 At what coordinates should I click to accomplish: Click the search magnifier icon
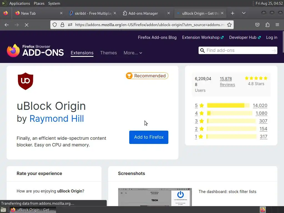[x=202, y=50]
